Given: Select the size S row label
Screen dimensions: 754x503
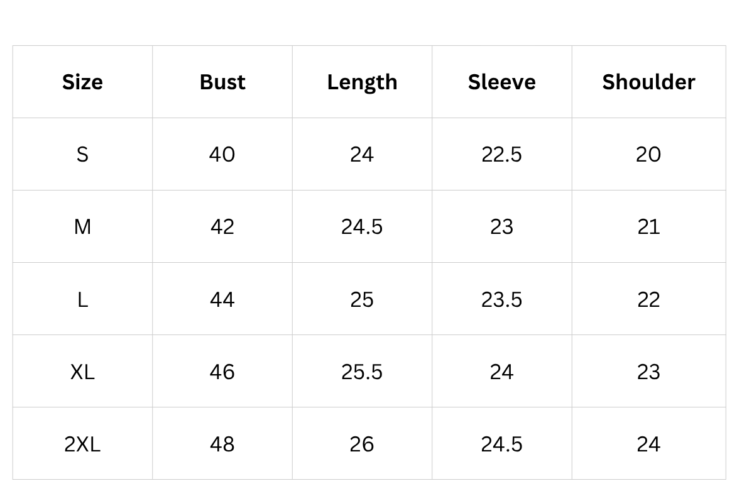Looking at the screenshot, I should pyautogui.click(x=82, y=155).
